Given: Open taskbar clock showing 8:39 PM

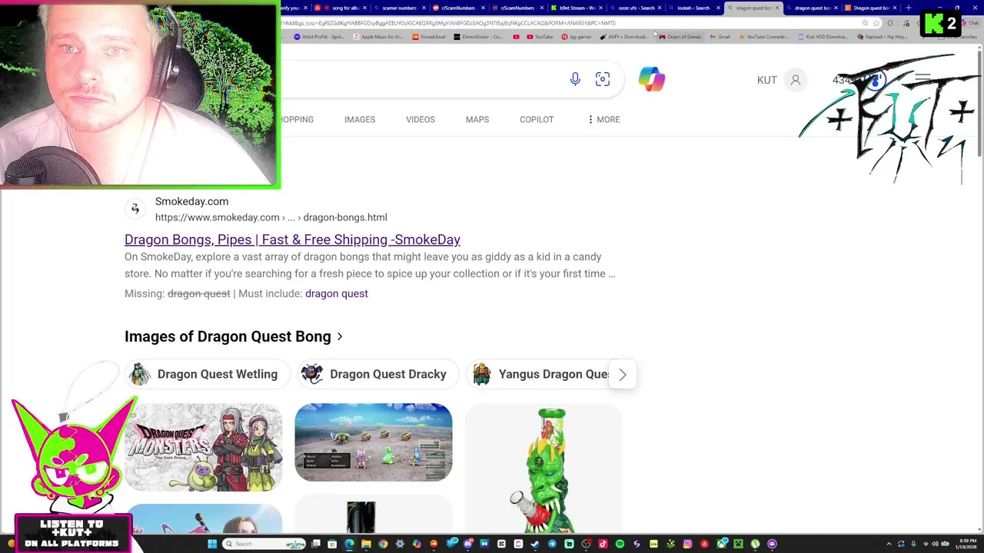Looking at the screenshot, I should pyautogui.click(x=966, y=544).
